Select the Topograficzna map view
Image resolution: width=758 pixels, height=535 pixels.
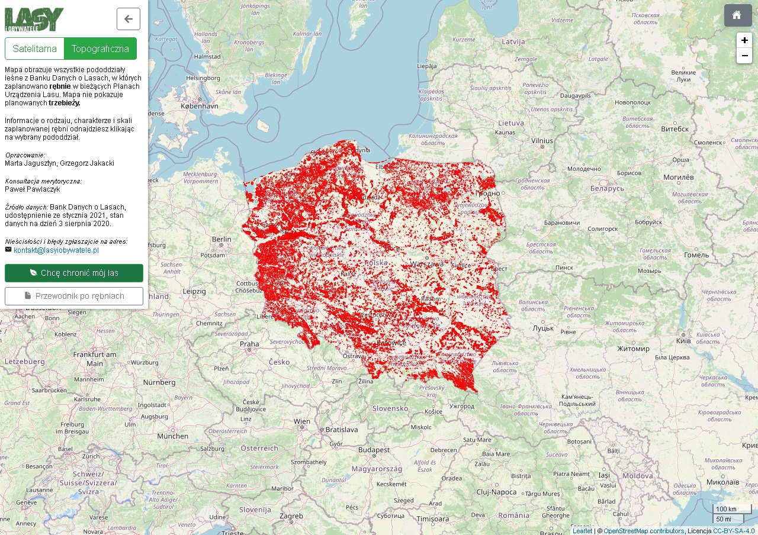click(x=100, y=49)
